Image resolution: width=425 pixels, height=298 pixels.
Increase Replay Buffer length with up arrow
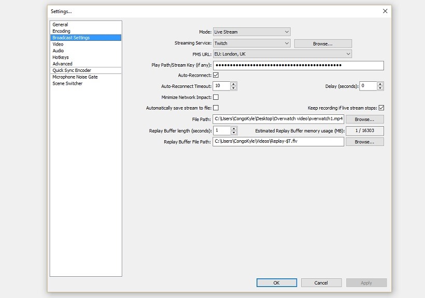(x=234, y=129)
